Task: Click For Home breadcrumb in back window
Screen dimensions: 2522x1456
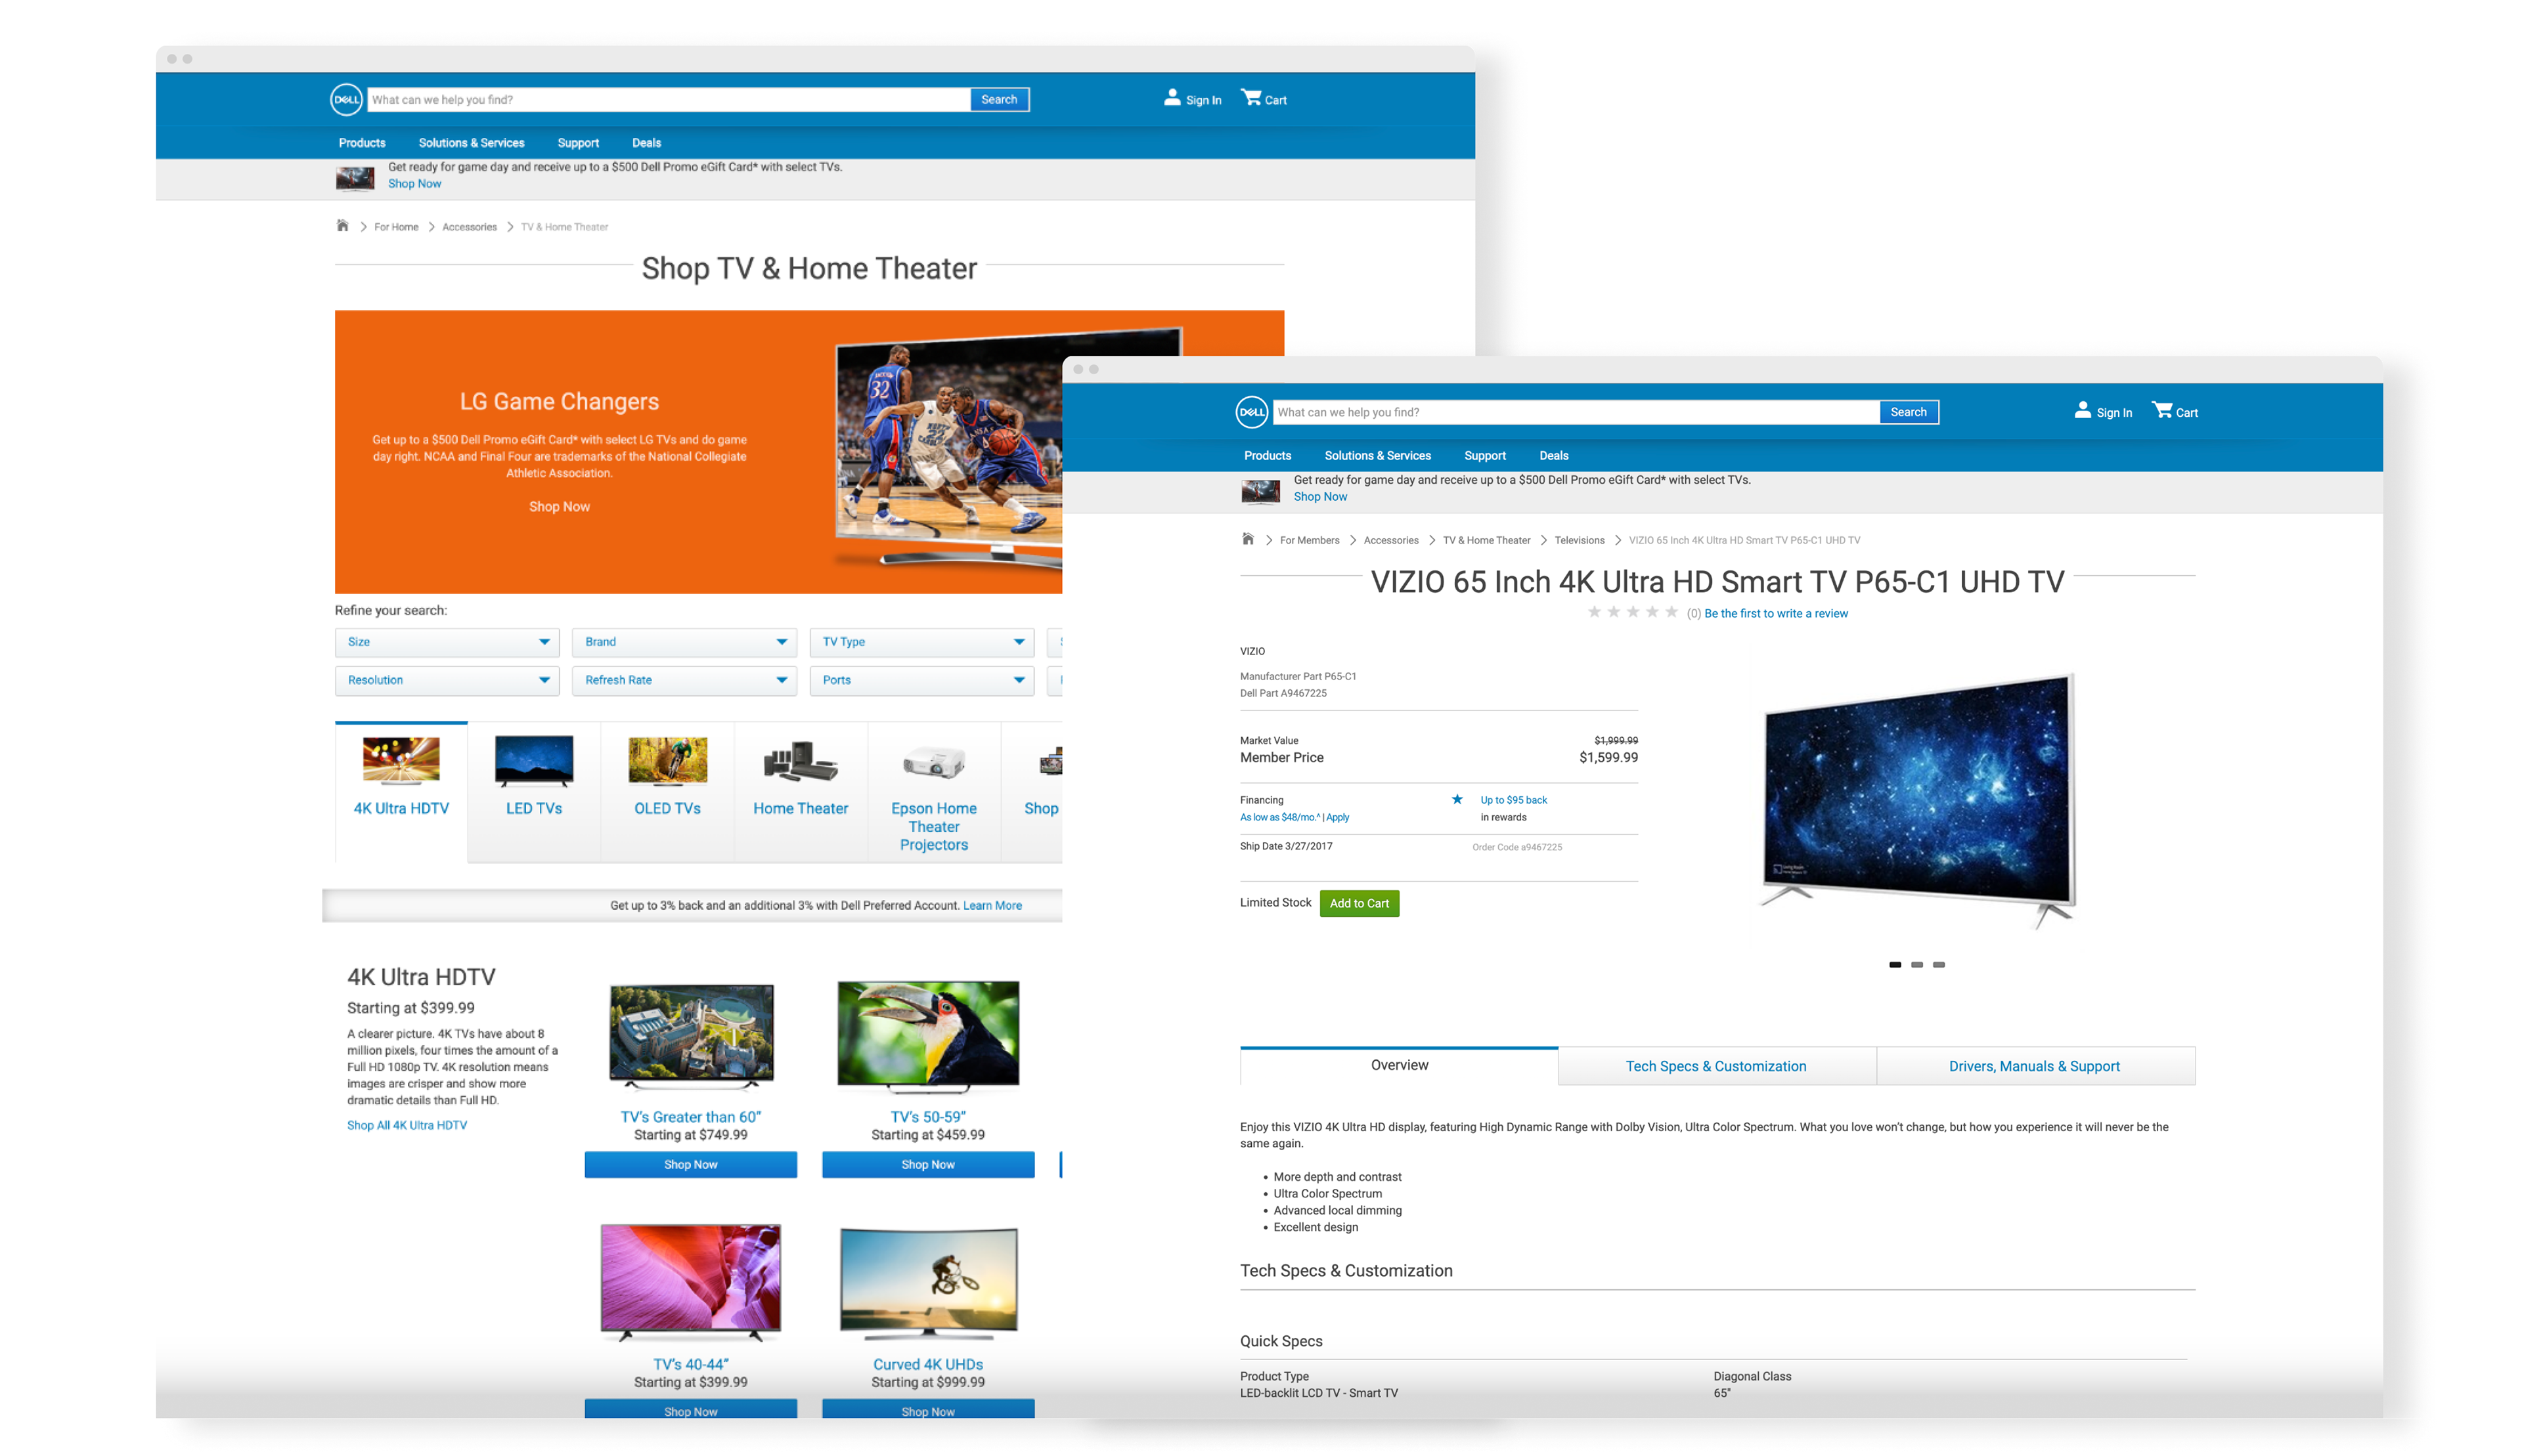Action: [x=396, y=227]
